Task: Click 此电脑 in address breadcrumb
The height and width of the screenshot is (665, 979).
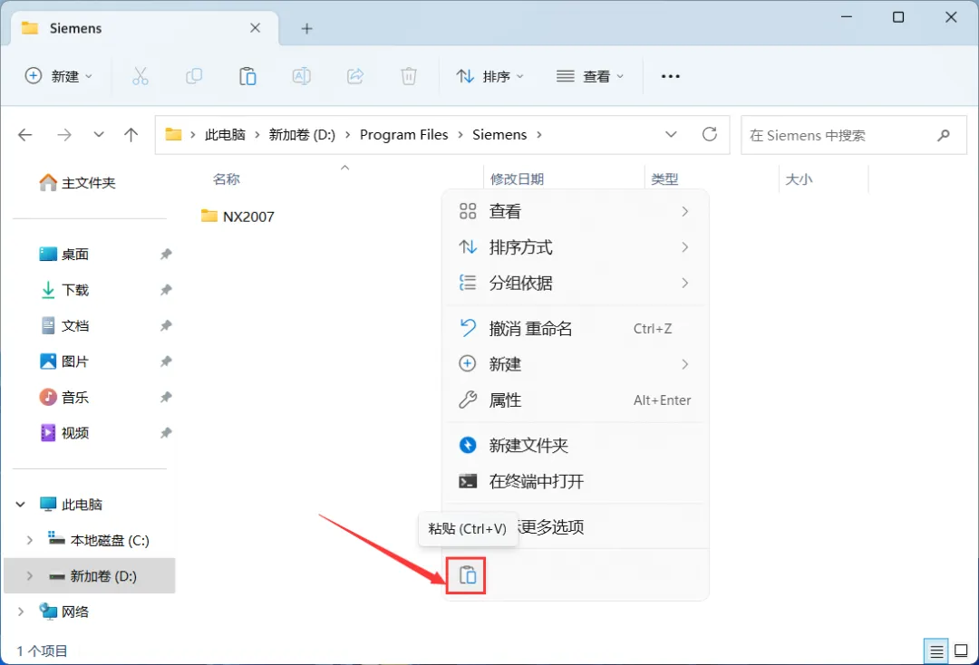Action: click(226, 135)
